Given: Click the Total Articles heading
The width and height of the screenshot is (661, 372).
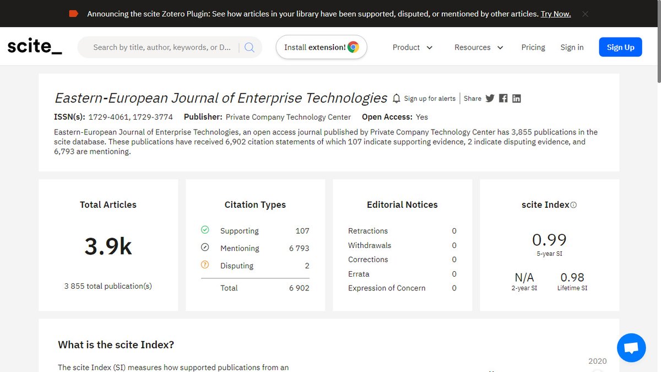Looking at the screenshot, I should click(108, 204).
